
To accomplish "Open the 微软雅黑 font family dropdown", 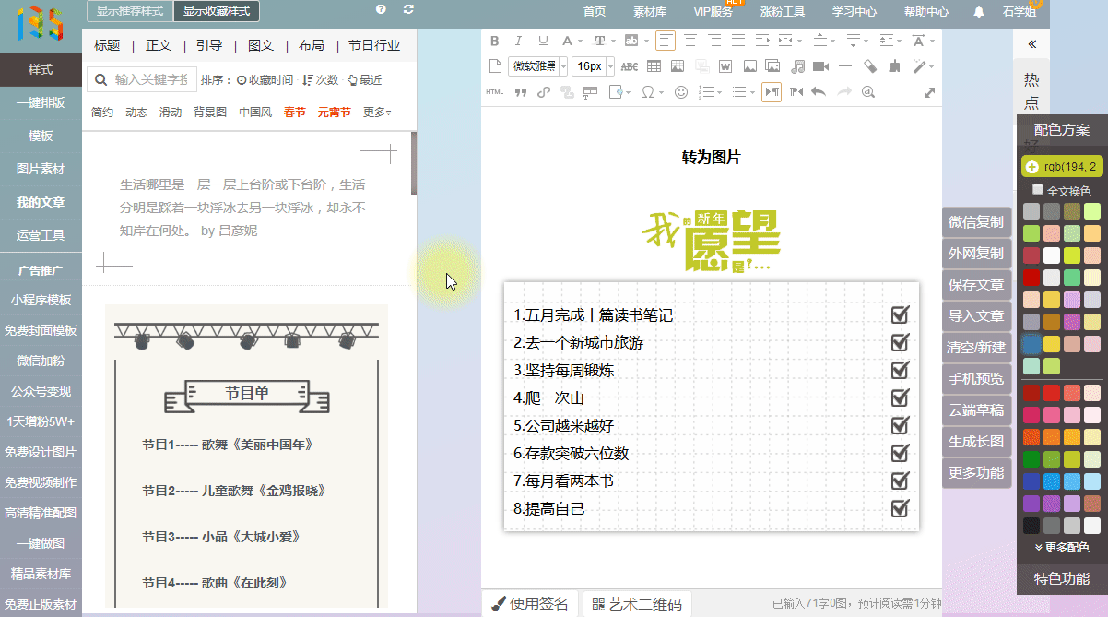I will [538, 66].
